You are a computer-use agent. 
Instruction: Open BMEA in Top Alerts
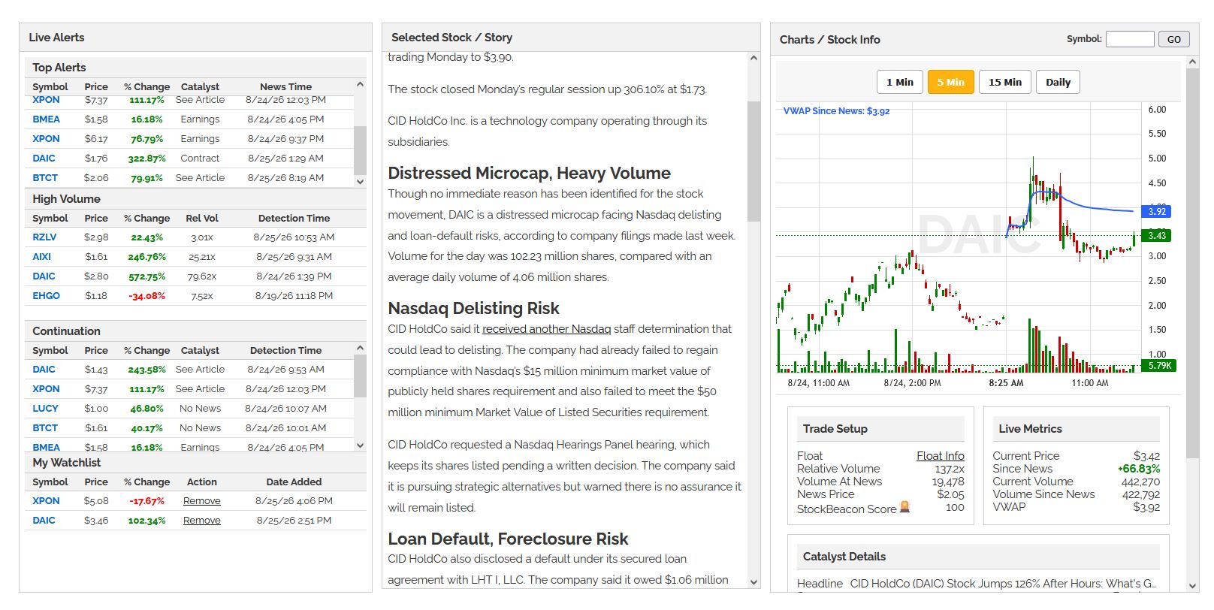coord(46,119)
